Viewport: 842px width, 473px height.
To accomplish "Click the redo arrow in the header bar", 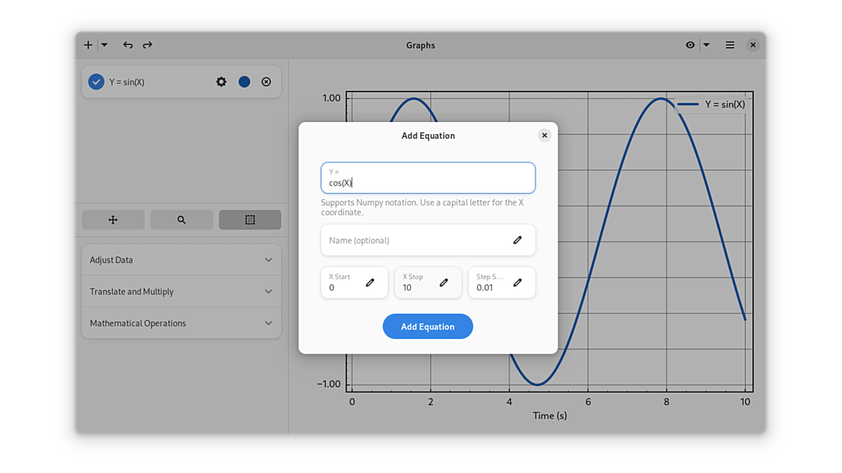I will point(147,45).
